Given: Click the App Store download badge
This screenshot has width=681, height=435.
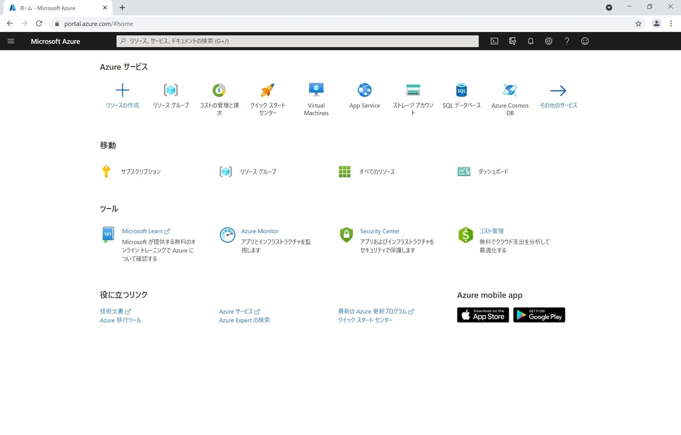Looking at the screenshot, I should pyautogui.click(x=483, y=315).
